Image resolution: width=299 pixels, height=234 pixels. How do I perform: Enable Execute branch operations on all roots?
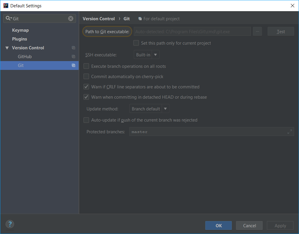point(86,66)
